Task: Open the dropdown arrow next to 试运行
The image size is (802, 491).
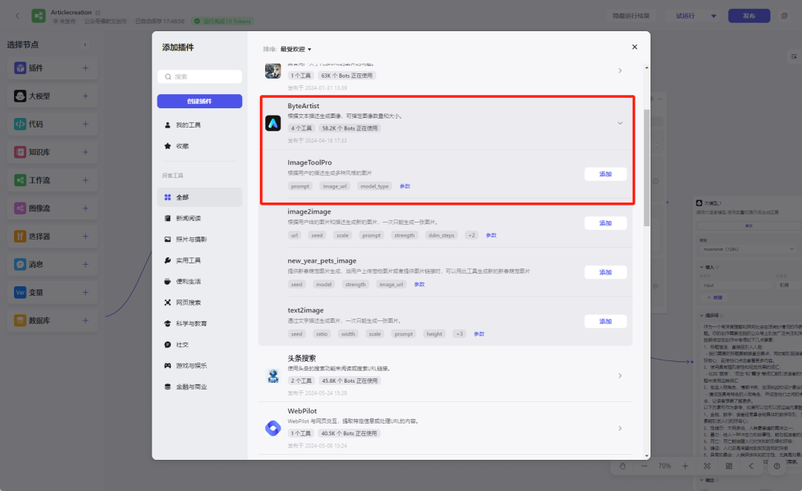Action: [714, 16]
